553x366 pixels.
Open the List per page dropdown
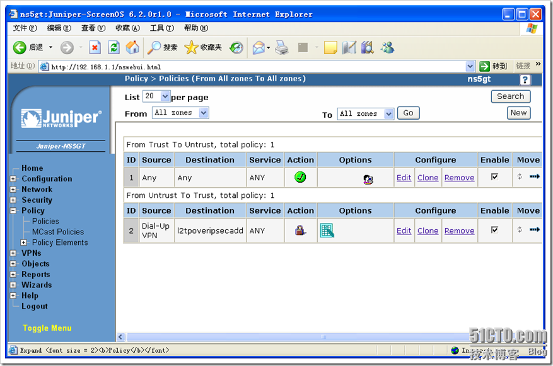coord(156,96)
